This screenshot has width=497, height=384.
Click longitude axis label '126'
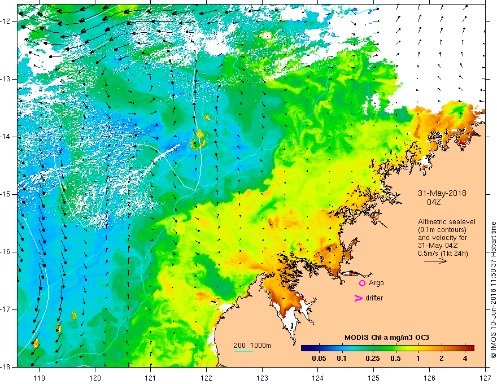pos(429,378)
